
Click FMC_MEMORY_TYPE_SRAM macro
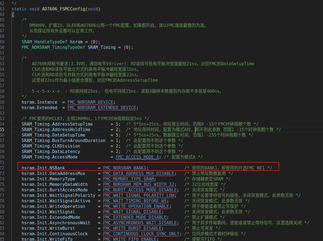(129, 179)
